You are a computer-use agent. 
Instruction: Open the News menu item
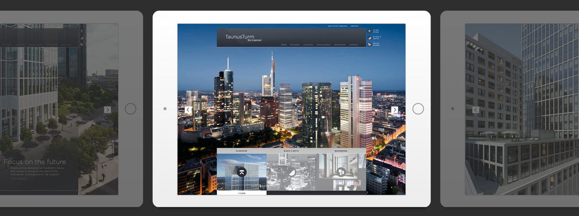coord(284,45)
